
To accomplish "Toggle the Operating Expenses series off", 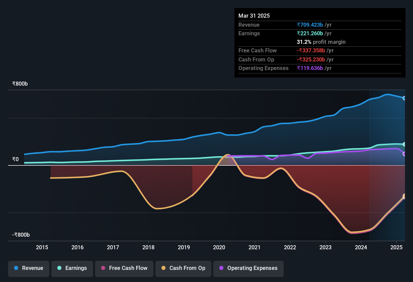I will pos(248,268).
